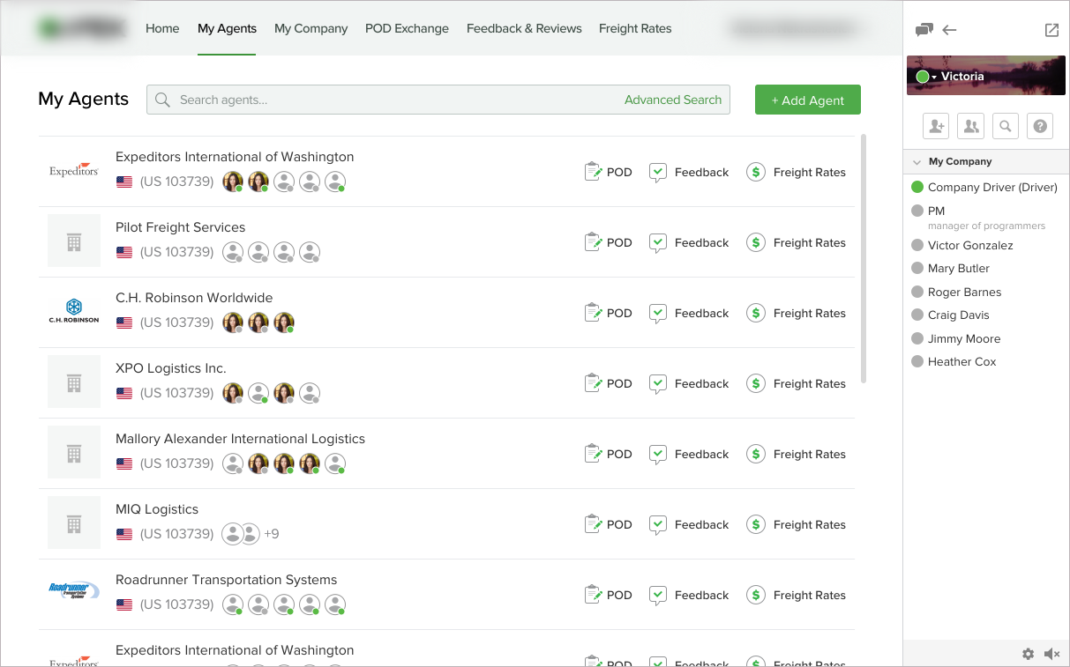The height and width of the screenshot is (667, 1070).
Task: Click the add contact icon
Action: tap(936, 126)
